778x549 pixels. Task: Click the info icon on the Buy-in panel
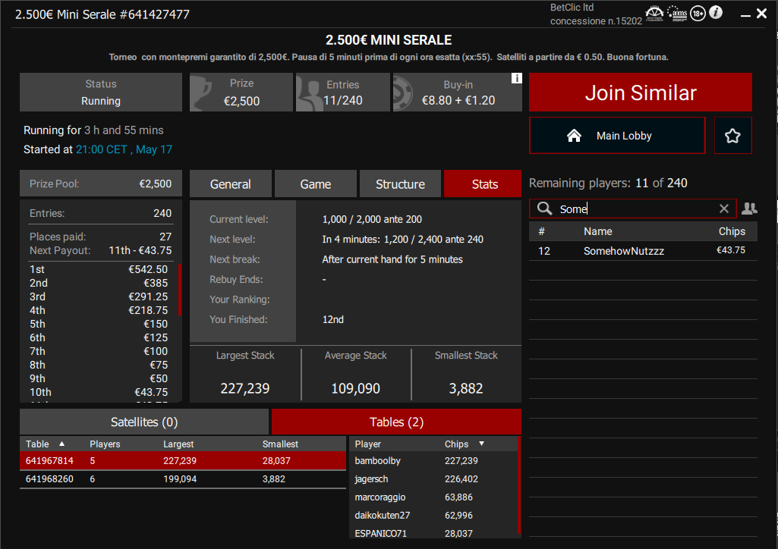tap(517, 78)
